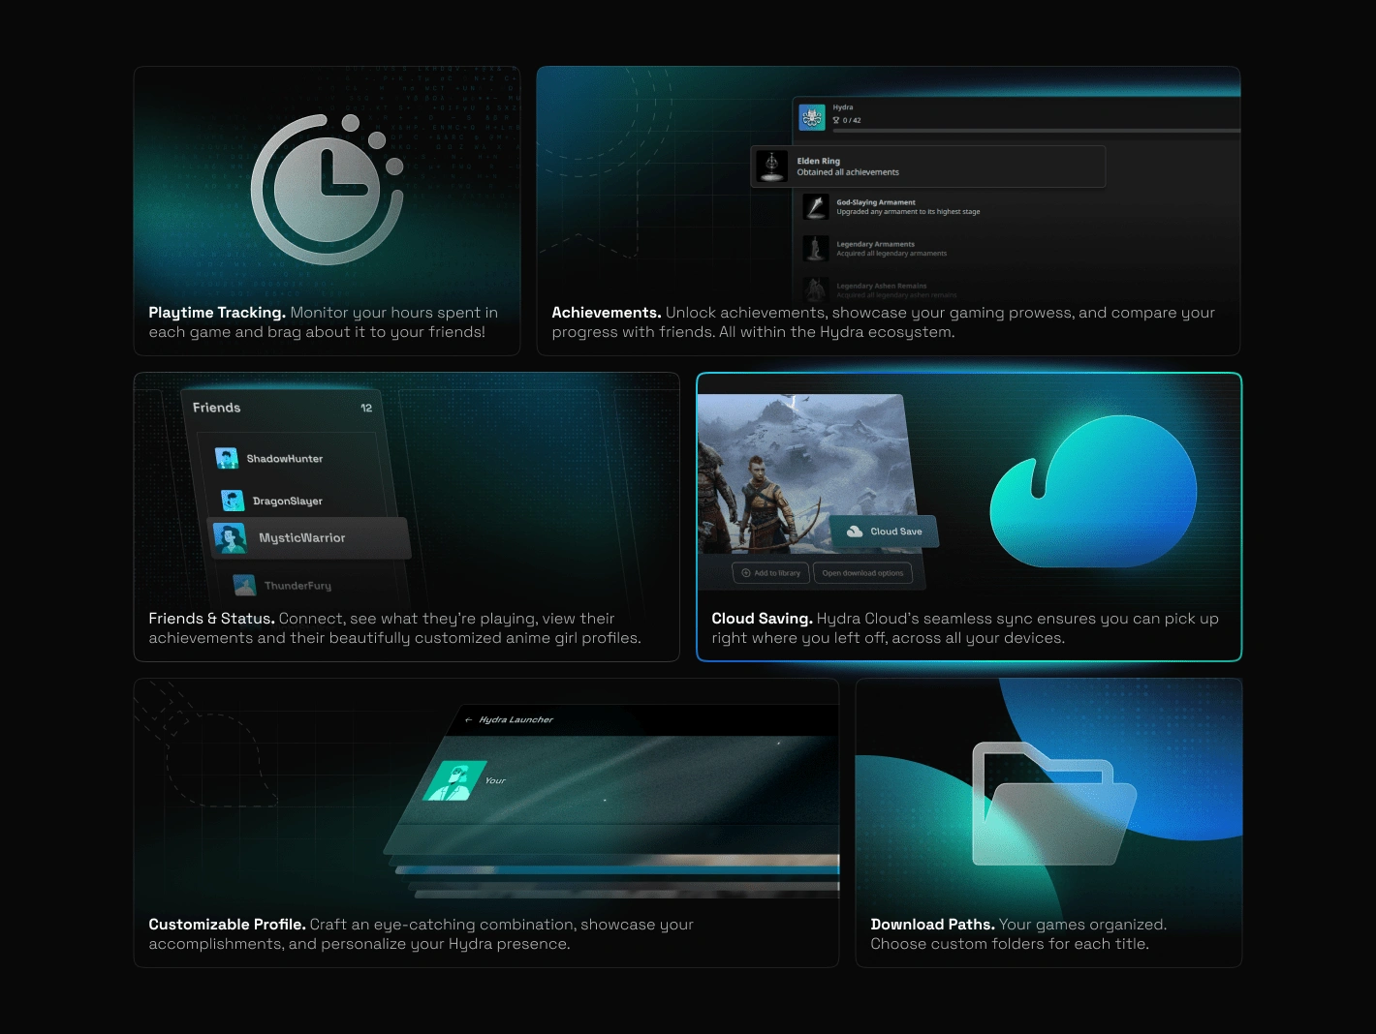Click the 0 / 42 achievements counter
Screen dimensions: 1376x1034
[852, 121]
